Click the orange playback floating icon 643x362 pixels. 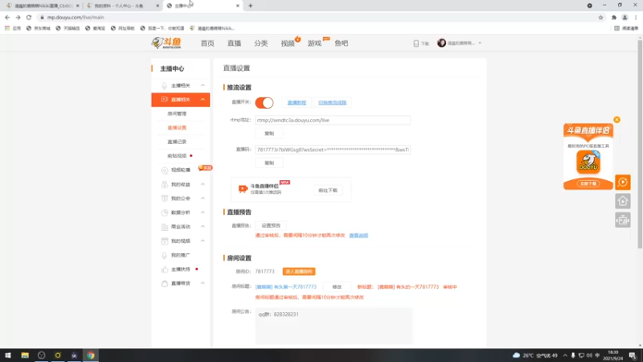coord(622,183)
